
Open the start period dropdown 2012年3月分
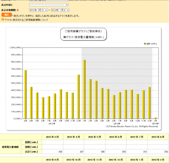(x=38, y=10)
